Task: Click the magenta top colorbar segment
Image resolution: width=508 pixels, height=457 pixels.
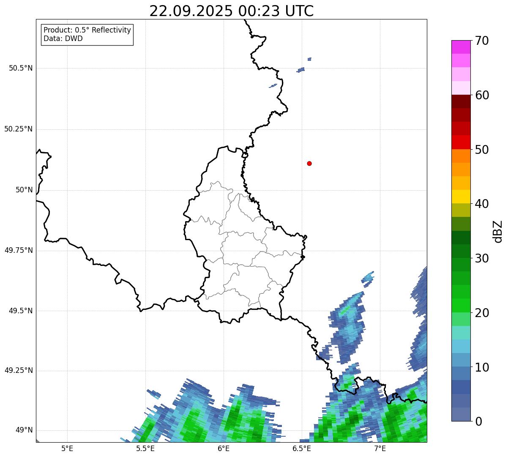Action: [461, 47]
